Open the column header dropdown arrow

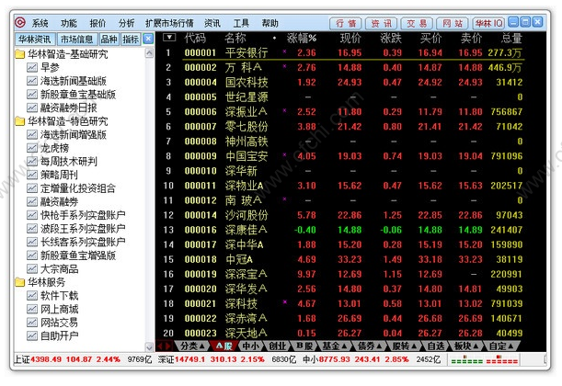coord(169,38)
